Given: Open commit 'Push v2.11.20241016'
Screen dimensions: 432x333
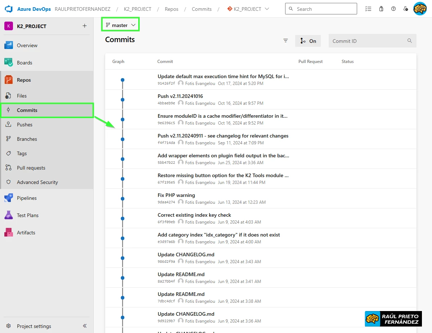Looking at the screenshot, I should click(x=180, y=96).
